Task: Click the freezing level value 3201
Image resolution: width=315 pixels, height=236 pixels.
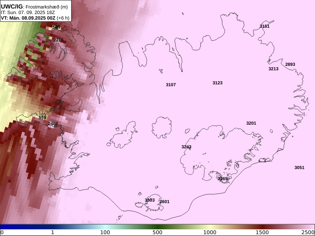Action: pyautogui.click(x=251, y=123)
